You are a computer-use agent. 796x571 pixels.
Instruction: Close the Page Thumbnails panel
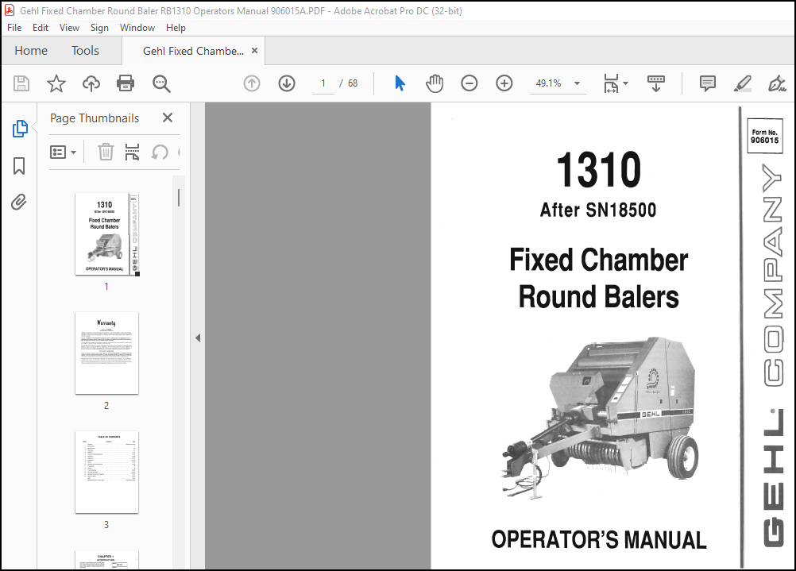click(x=168, y=118)
